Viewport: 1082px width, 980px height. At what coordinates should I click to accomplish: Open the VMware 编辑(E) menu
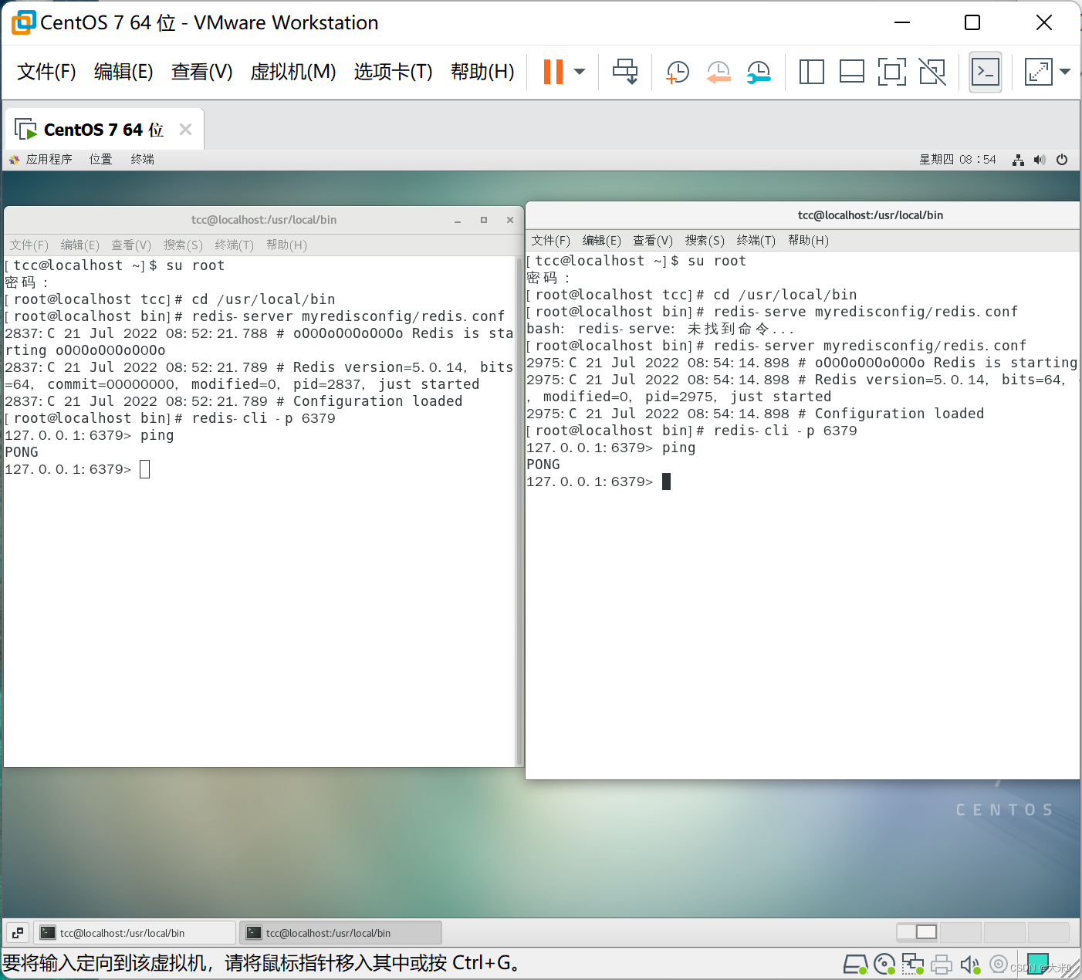[123, 72]
